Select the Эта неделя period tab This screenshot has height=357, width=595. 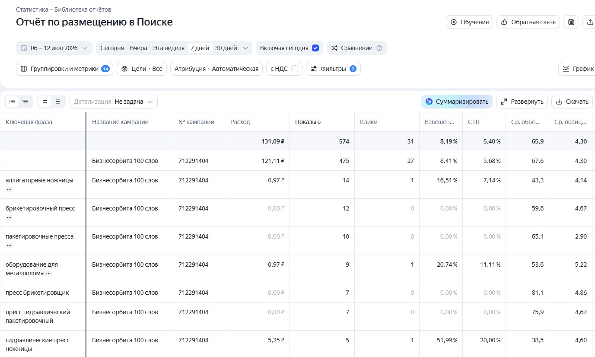click(x=169, y=48)
